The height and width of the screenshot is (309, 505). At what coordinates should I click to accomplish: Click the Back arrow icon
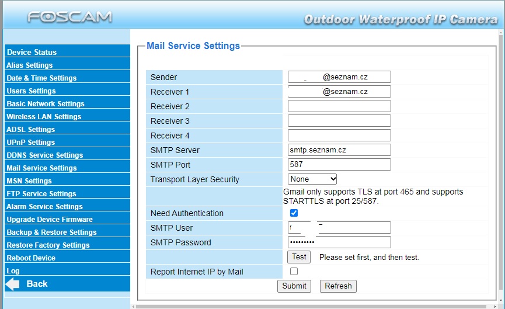[x=13, y=284]
